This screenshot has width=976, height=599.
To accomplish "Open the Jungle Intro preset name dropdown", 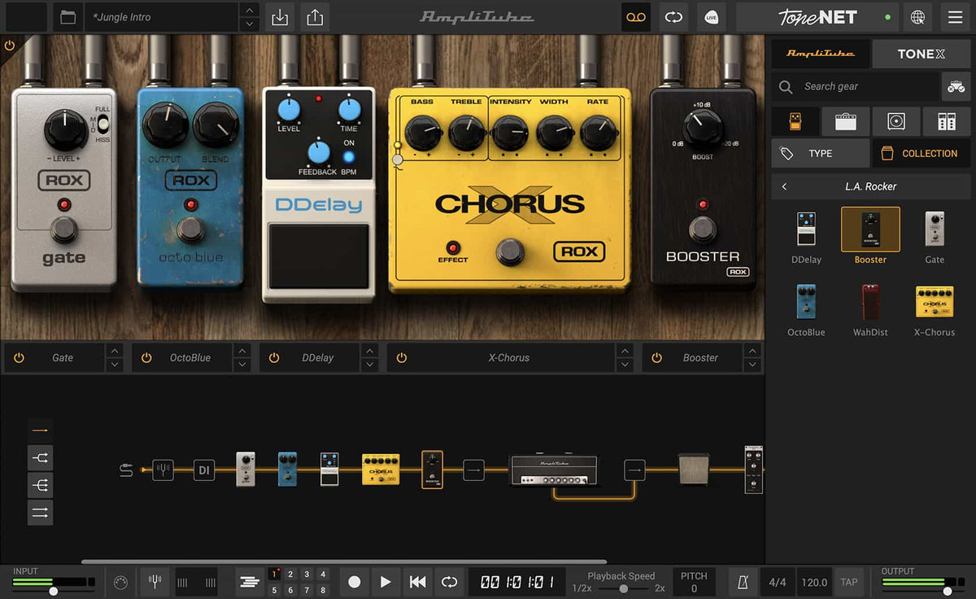I will tap(162, 17).
